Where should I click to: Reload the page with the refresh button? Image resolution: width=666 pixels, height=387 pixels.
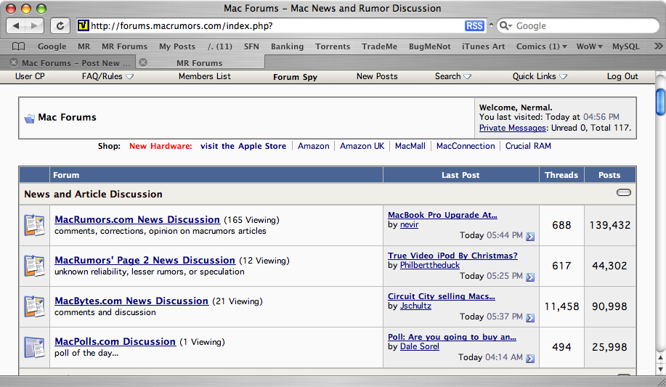click(x=60, y=26)
